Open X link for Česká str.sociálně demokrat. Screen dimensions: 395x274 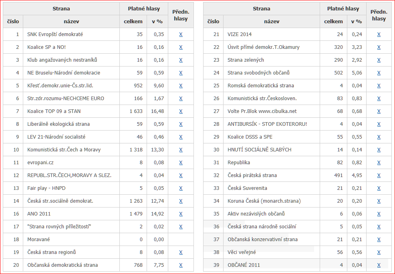click(x=181, y=201)
